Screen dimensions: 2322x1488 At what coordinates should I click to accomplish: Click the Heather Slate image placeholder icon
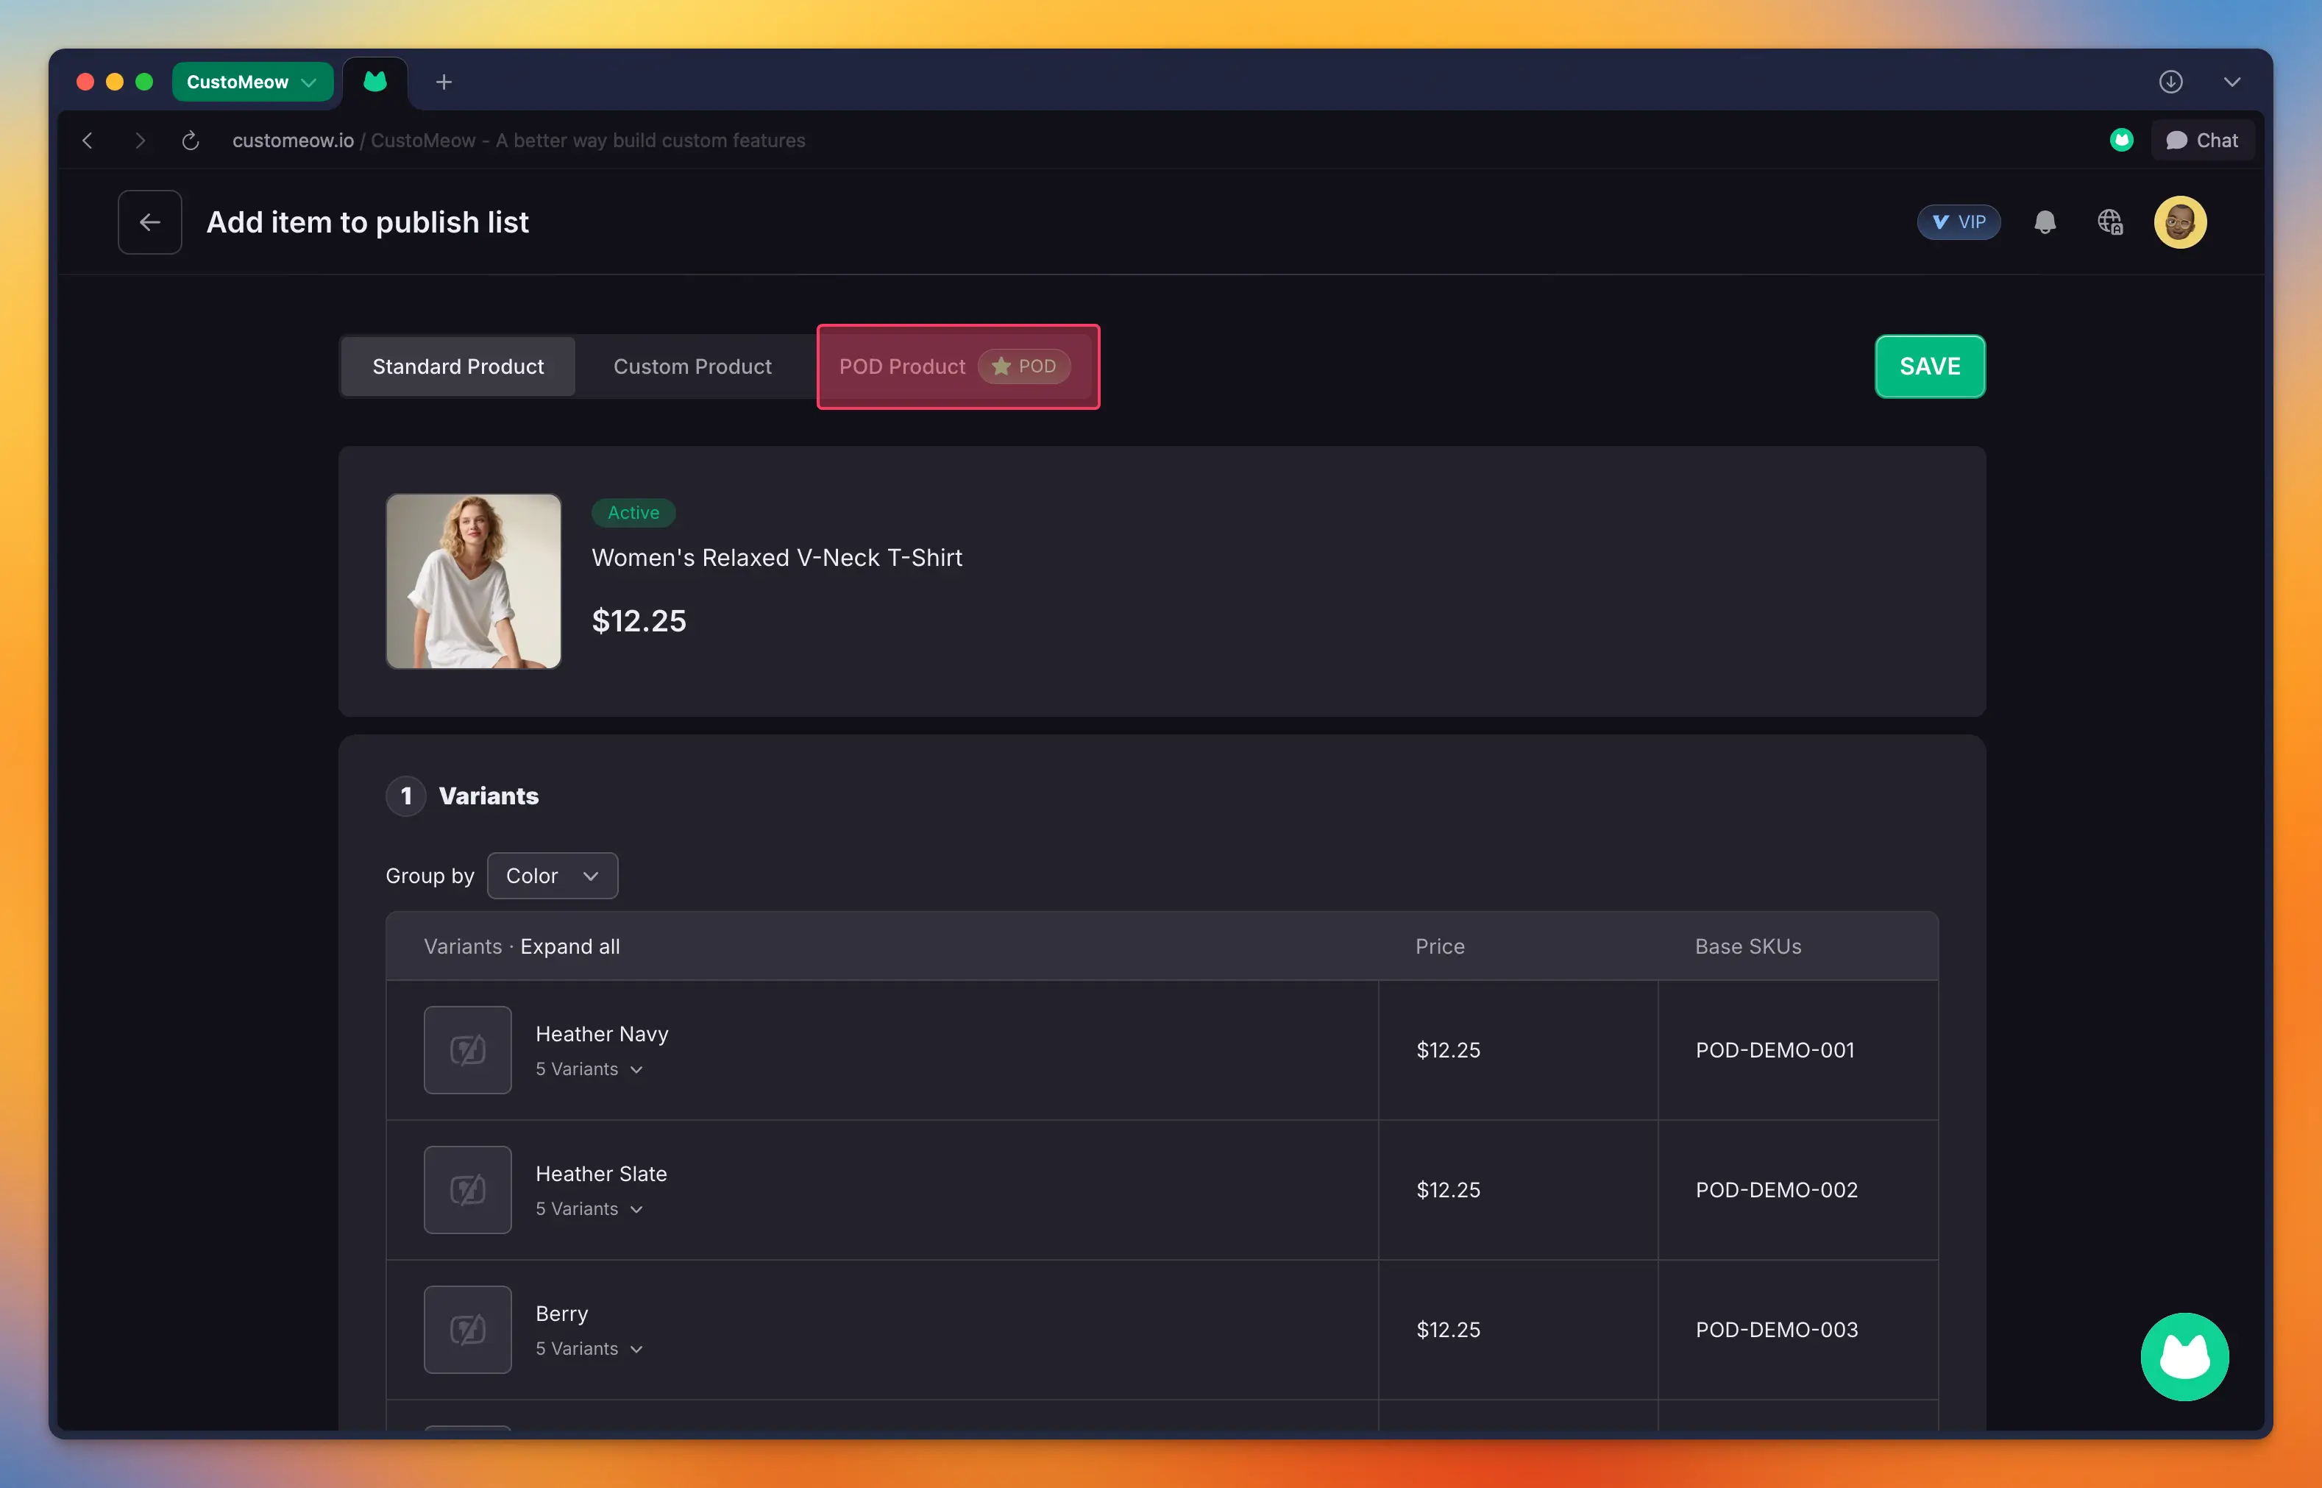467,1191
